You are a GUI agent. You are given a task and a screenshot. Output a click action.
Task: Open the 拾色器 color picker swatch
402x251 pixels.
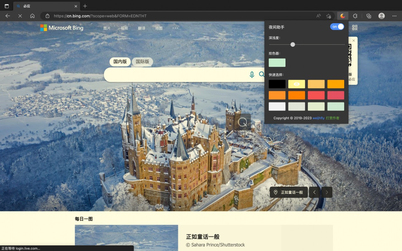click(277, 63)
